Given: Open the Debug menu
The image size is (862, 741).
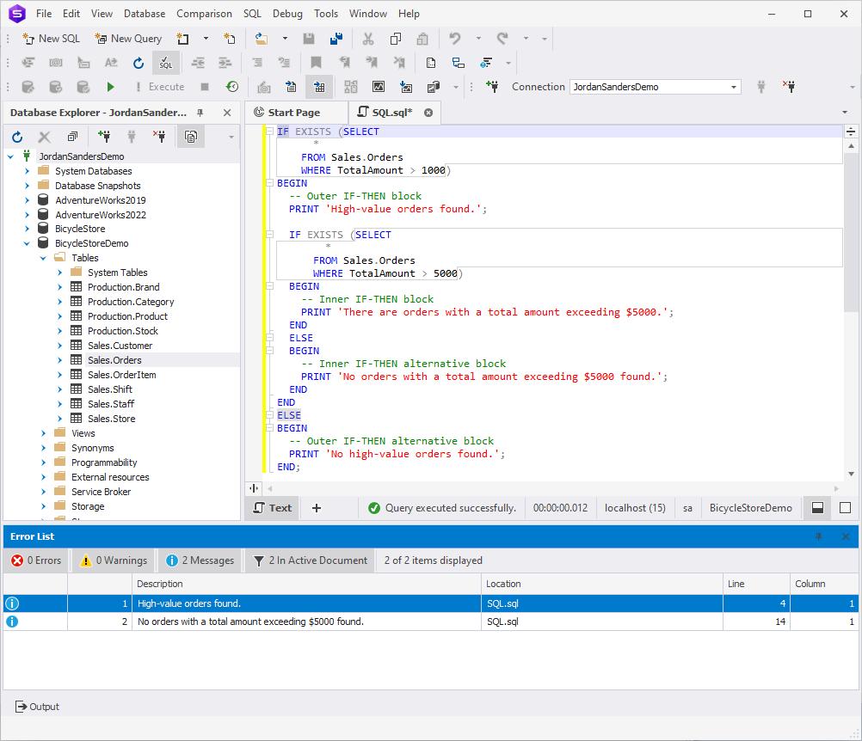Looking at the screenshot, I should click(x=287, y=14).
